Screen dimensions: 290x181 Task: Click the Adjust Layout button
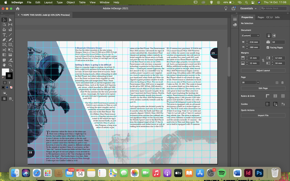[x=263, y=70]
